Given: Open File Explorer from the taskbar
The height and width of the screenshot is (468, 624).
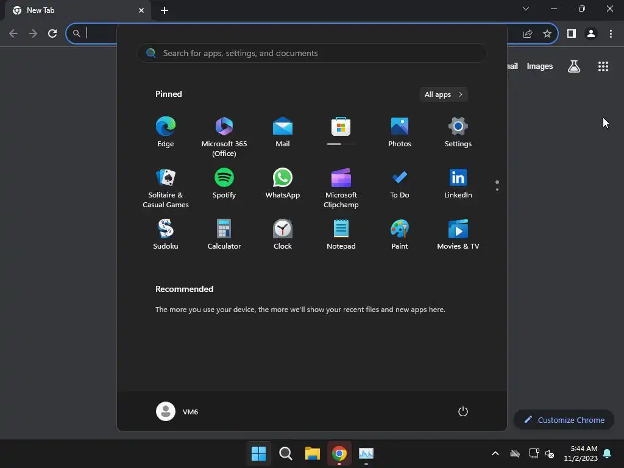Looking at the screenshot, I should pos(313,453).
